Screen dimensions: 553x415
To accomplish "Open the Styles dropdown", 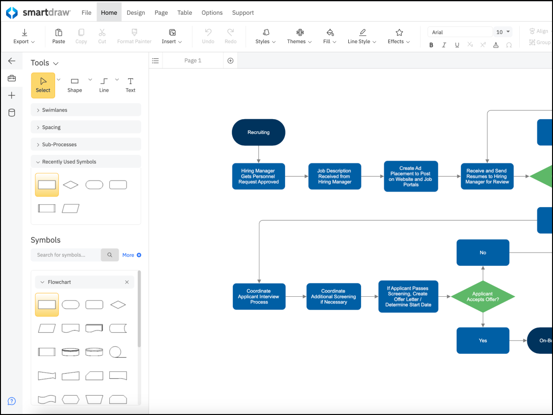I will (266, 36).
